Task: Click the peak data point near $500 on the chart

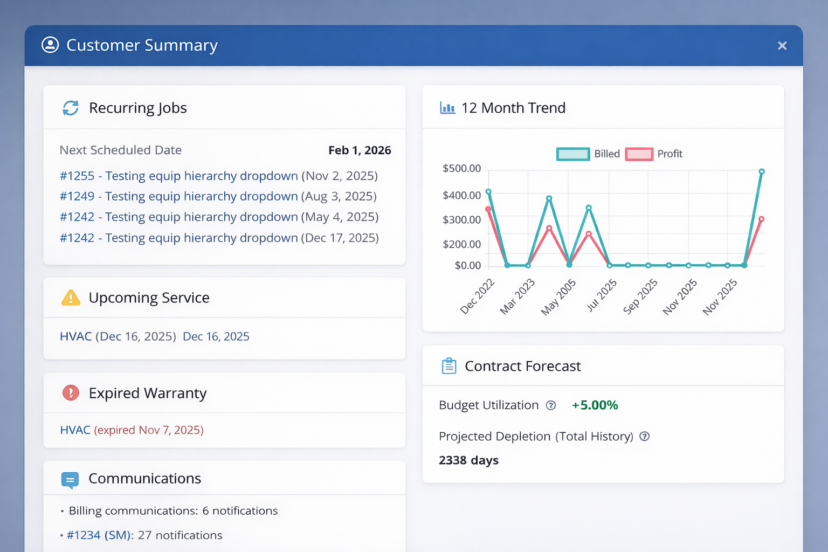Action: click(762, 171)
